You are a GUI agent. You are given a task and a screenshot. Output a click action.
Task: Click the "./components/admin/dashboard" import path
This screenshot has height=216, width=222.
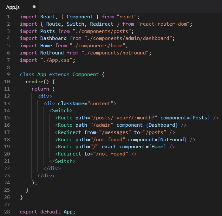[129, 38]
